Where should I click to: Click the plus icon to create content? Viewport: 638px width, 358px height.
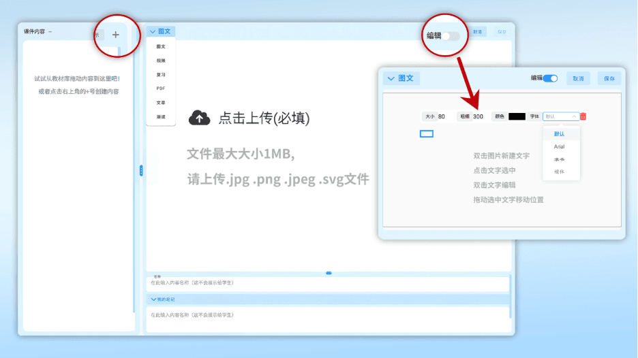pos(115,35)
